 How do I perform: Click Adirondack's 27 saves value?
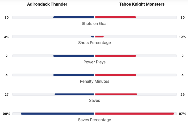(7, 94)
